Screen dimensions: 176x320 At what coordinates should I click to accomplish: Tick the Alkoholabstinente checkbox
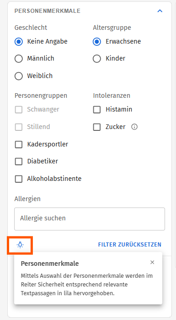coord(19,179)
